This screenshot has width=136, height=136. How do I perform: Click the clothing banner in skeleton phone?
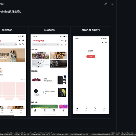13,55
